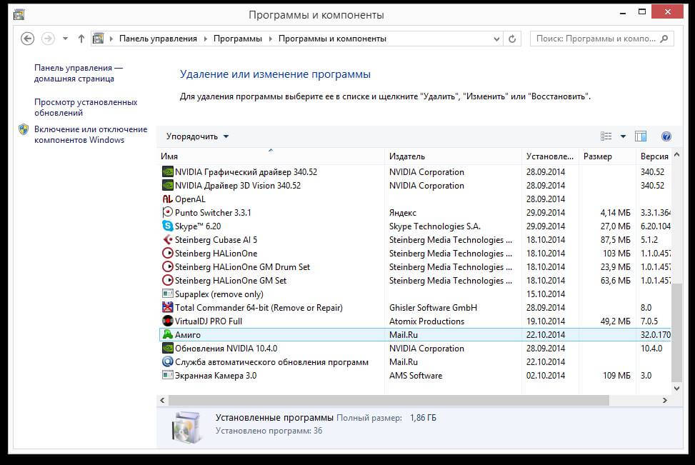This screenshot has height=465, width=695.
Task: Click the horizontal scrollbar thumb
Action: (x=389, y=400)
